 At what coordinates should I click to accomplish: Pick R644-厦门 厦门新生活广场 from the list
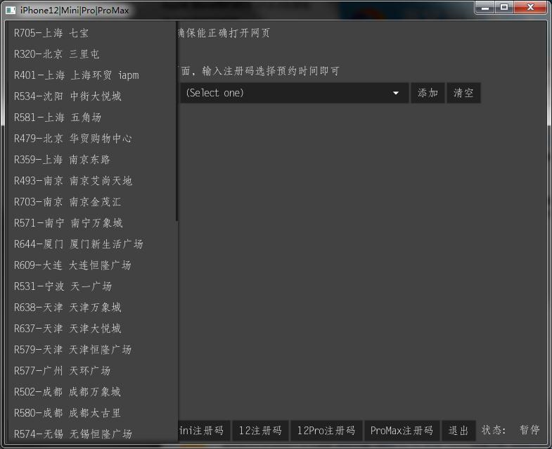click(x=78, y=244)
